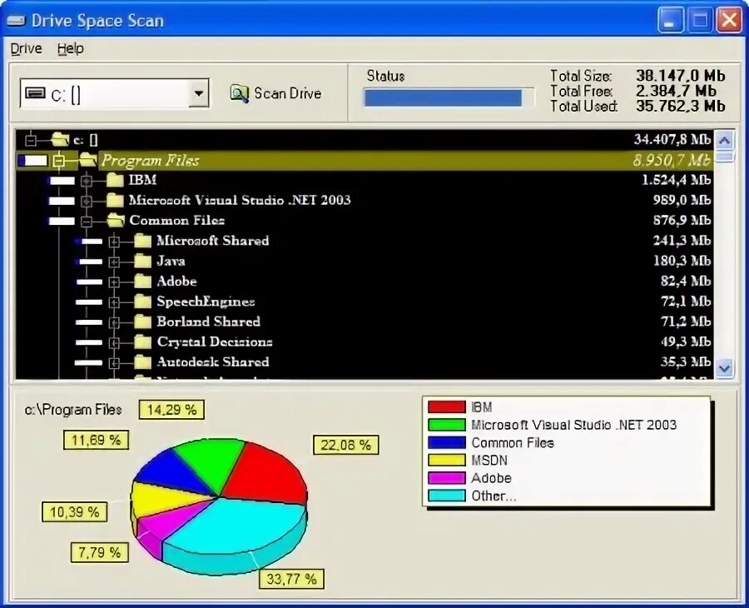Click the status progress bar
749x608 pixels.
coord(449,98)
